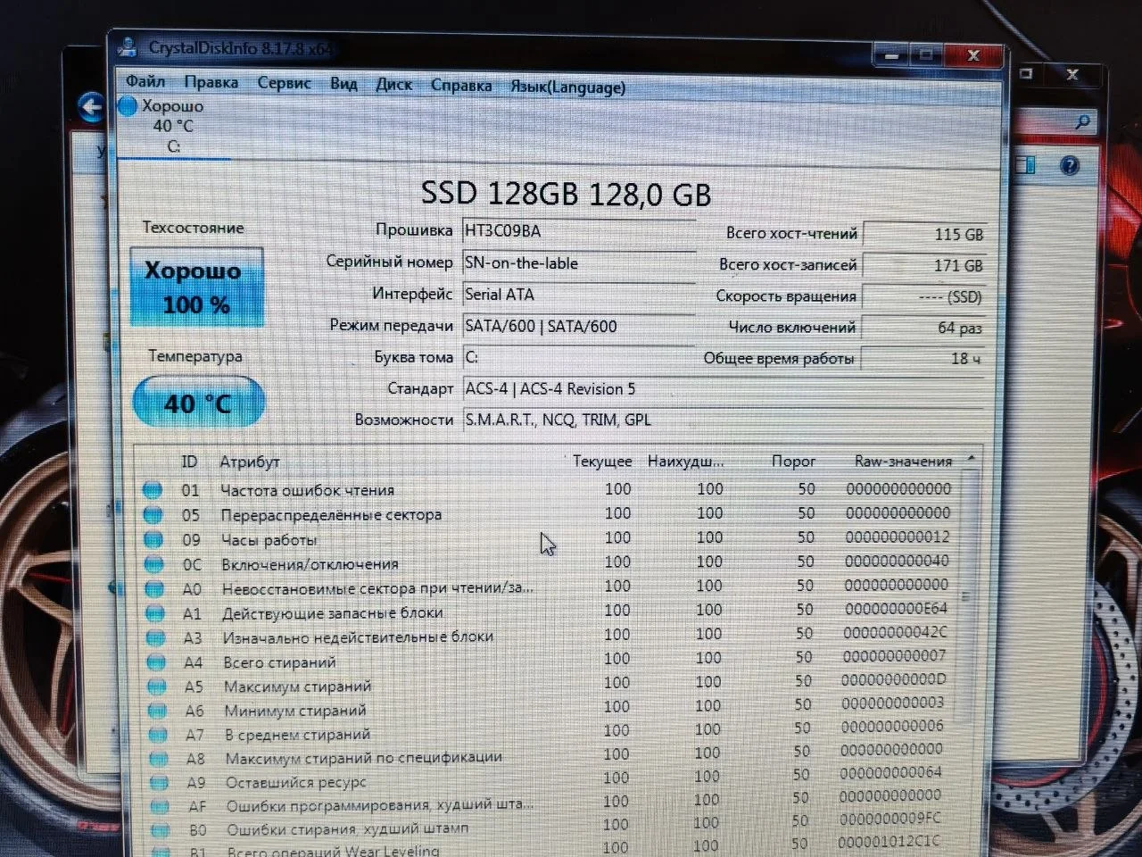The height and width of the screenshot is (857, 1142).
Task: Click the back arrow in the background Explorer window
Action: (91, 108)
